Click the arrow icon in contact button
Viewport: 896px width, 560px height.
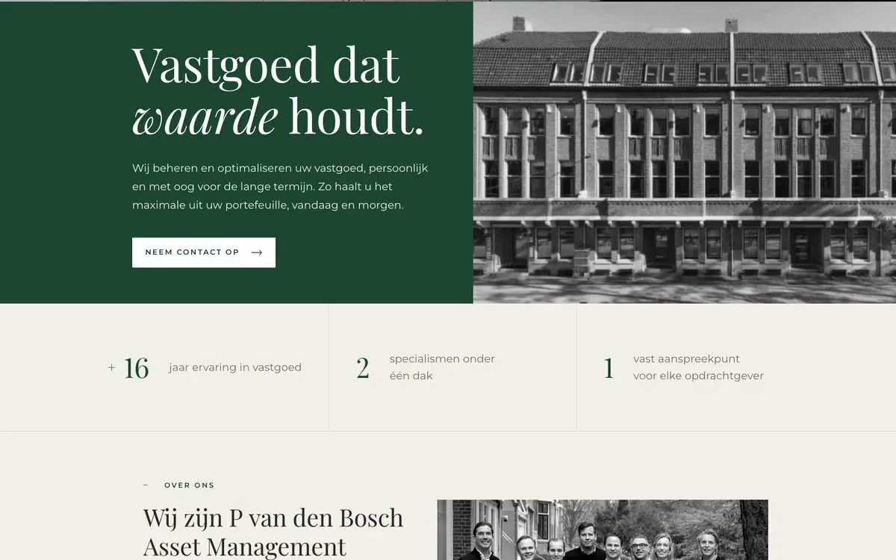pos(257,252)
